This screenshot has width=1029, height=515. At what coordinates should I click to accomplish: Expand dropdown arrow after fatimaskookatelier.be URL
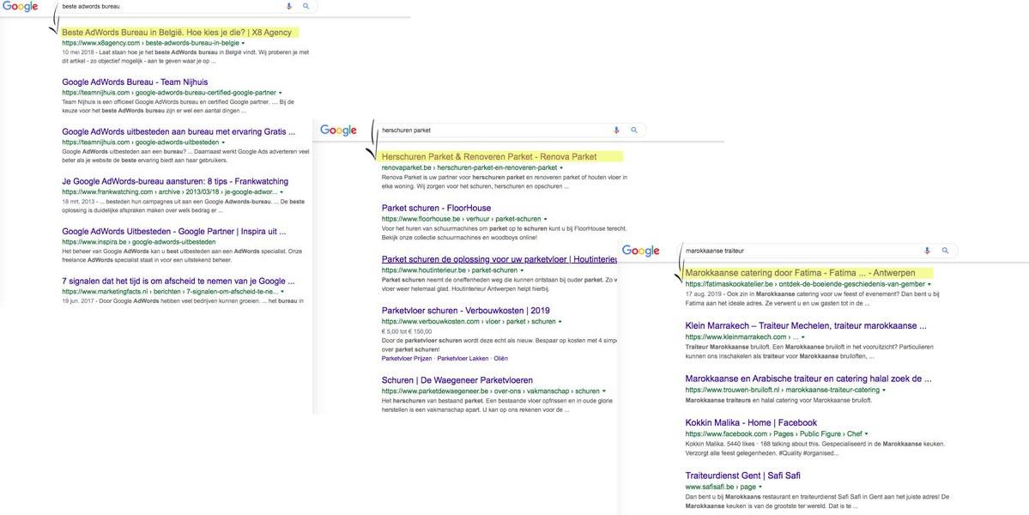pos(929,284)
